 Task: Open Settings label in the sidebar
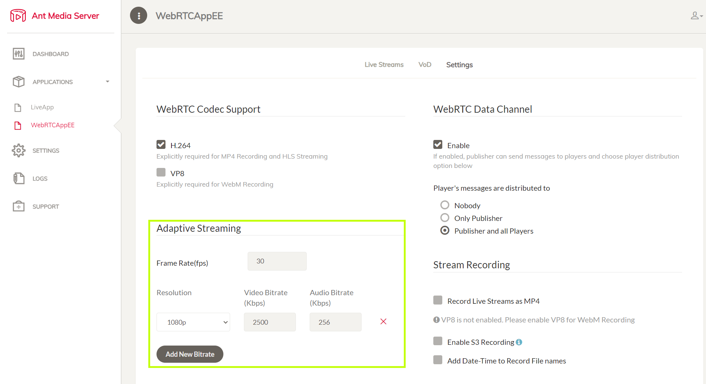[46, 151]
